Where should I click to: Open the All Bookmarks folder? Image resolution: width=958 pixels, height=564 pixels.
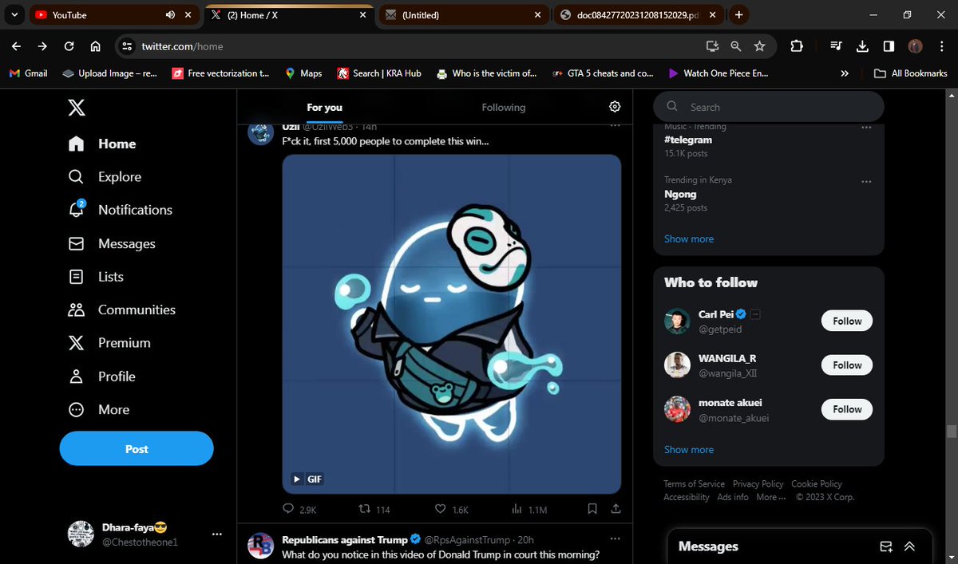pyautogui.click(x=911, y=73)
